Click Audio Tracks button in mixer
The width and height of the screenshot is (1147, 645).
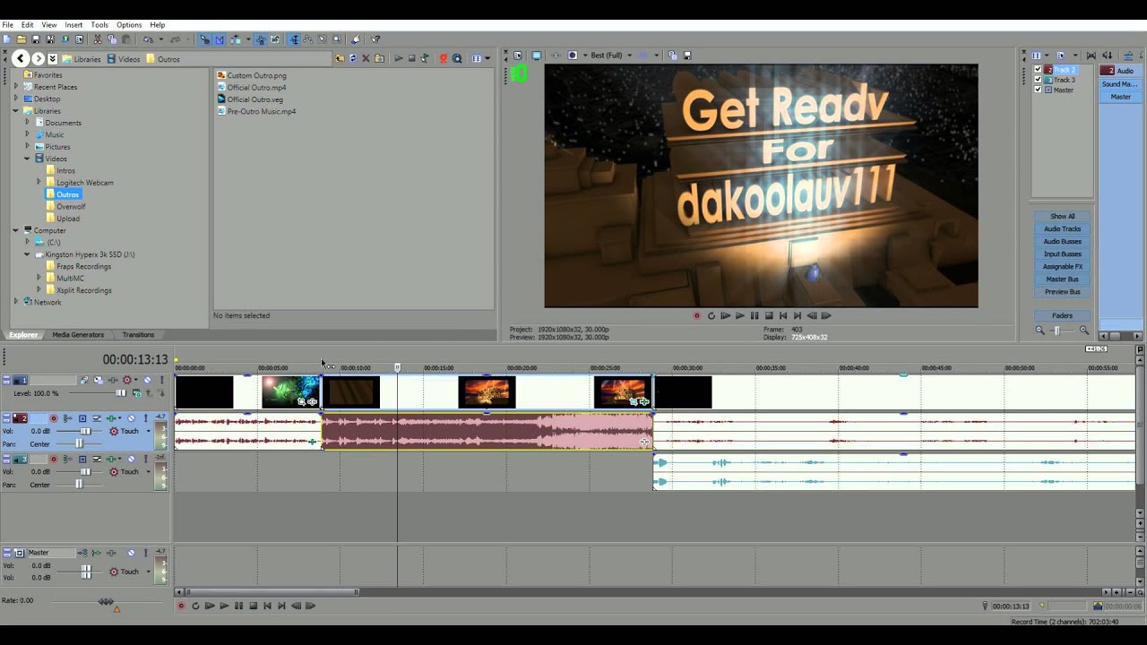click(x=1062, y=228)
